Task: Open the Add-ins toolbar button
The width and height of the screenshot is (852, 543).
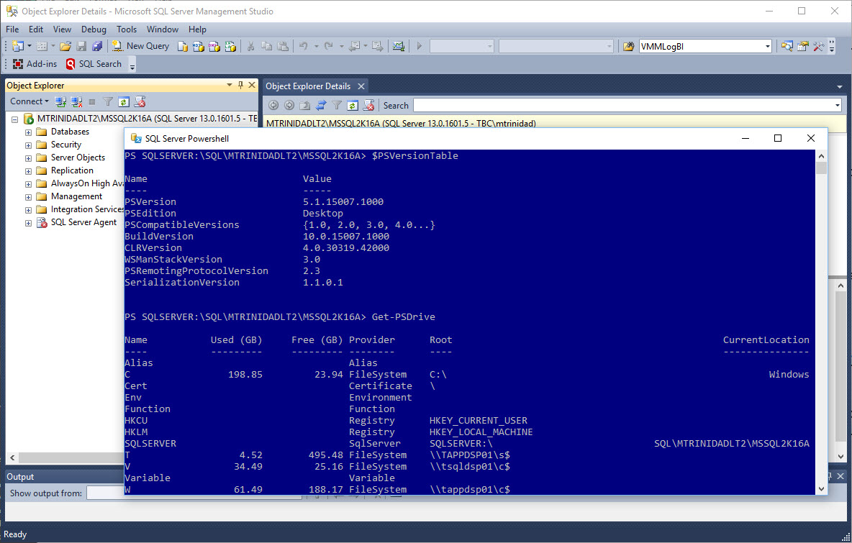Action: coord(35,64)
